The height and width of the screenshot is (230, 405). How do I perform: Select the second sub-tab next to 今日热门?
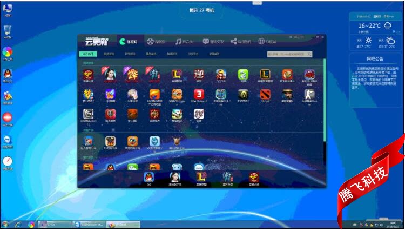pos(109,54)
